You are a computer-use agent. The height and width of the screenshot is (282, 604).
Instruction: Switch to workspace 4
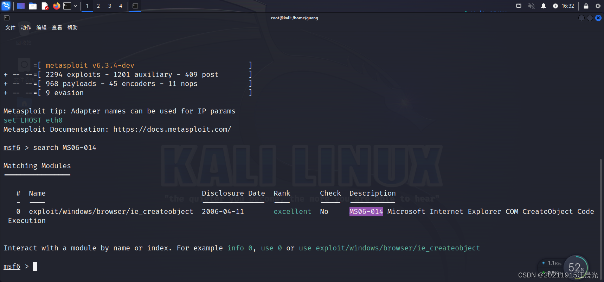click(x=121, y=6)
